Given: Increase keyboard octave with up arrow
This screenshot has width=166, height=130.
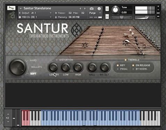Looking at the screenshot, I should [8, 114].
